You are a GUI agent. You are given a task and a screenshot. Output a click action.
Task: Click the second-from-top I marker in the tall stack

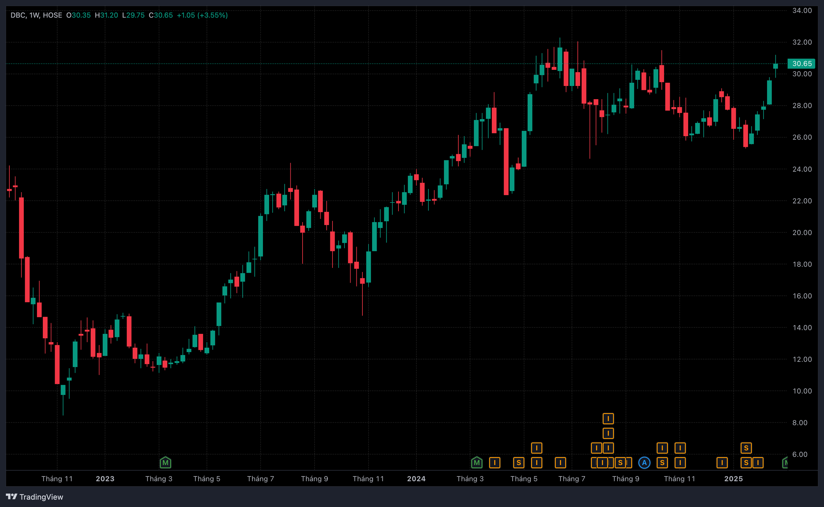[x=608, y=433]
